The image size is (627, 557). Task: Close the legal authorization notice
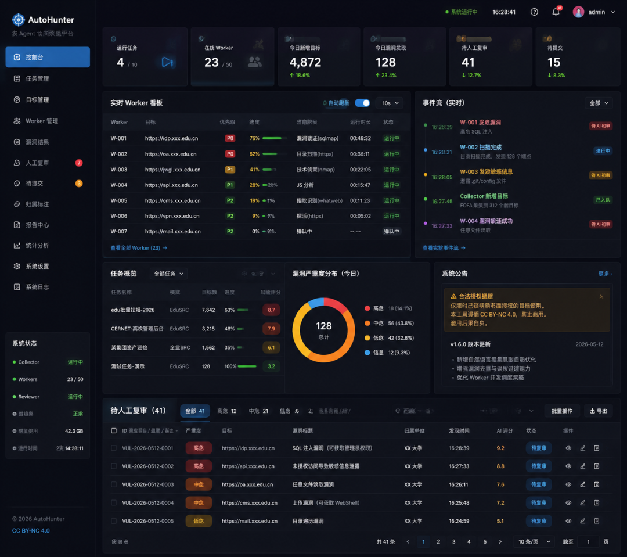[601, 297]
